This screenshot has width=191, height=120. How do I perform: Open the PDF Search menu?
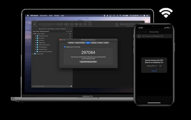point(34,16)
